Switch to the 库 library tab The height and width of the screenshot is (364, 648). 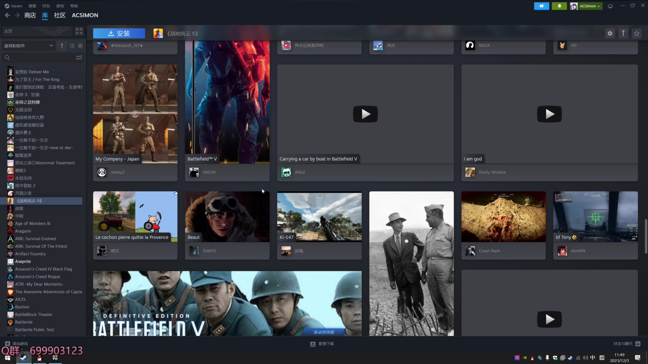(45, 15)
